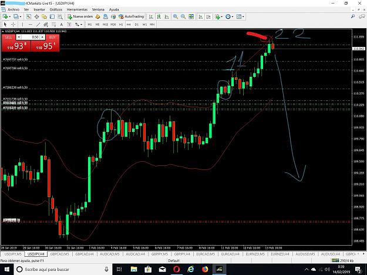
Task: Click the Windows search box
Action: point(63,269)
